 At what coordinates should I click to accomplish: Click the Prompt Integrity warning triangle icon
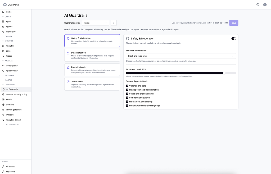68,68
